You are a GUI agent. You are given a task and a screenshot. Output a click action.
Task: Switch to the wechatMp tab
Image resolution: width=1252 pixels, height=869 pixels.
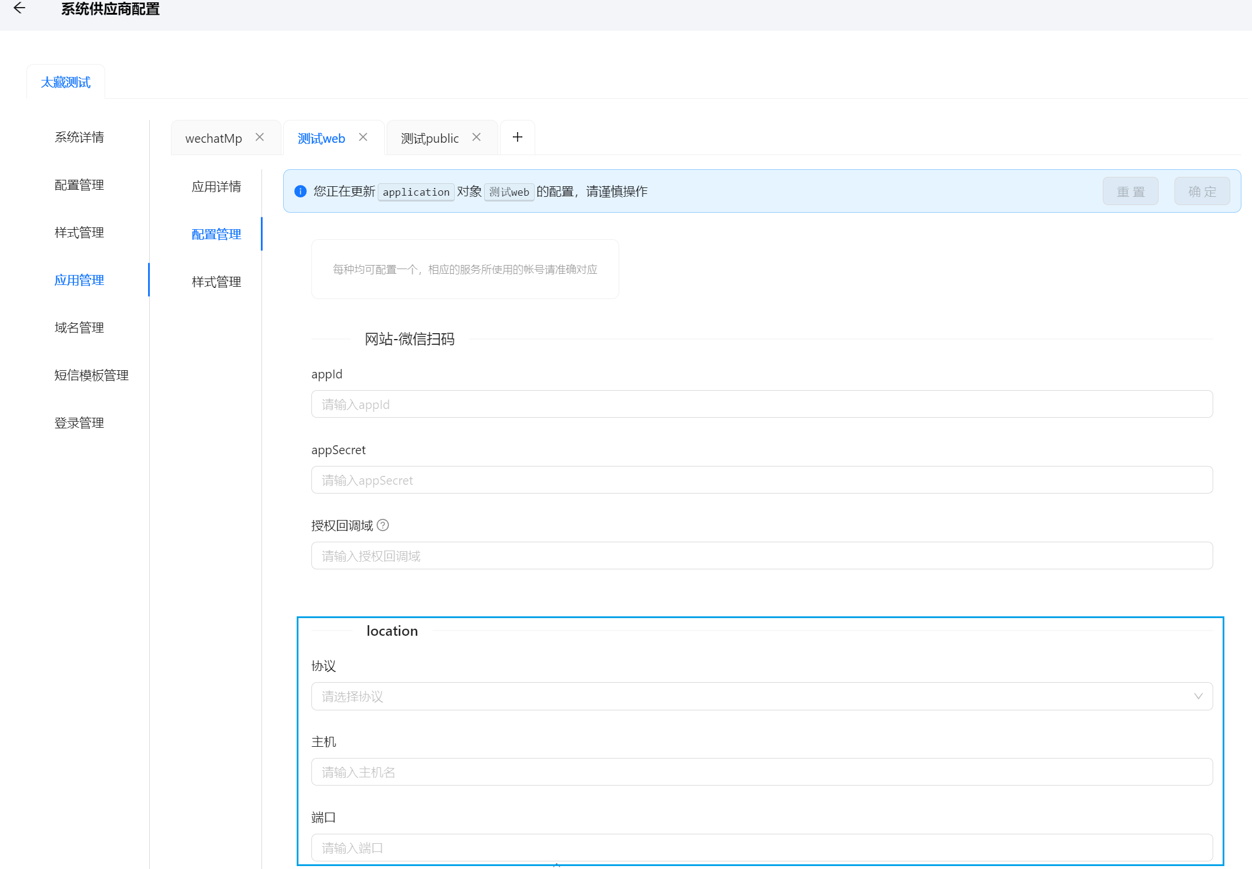tap(213, 139)
